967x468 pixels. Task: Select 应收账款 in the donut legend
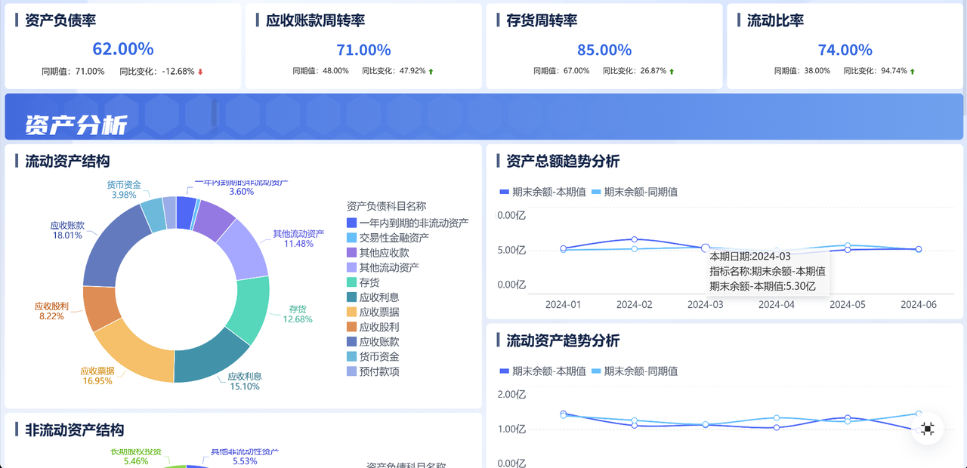click(373, 342)
